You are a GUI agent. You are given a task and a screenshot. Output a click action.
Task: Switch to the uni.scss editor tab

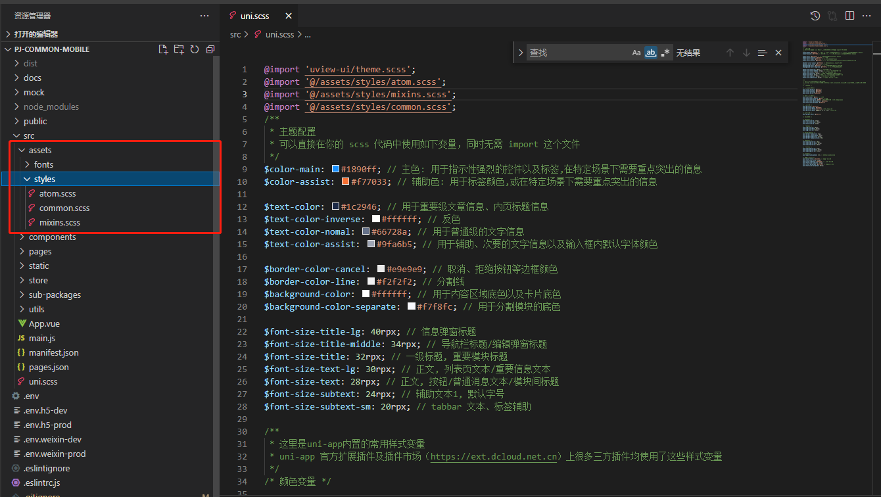click(254, 16)
